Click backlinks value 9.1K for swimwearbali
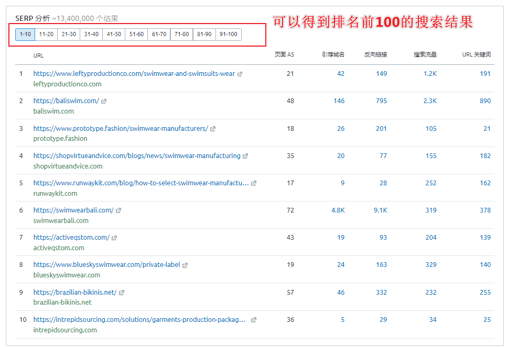The width and height of the screenshot is (507, 347). click(380, 210)
